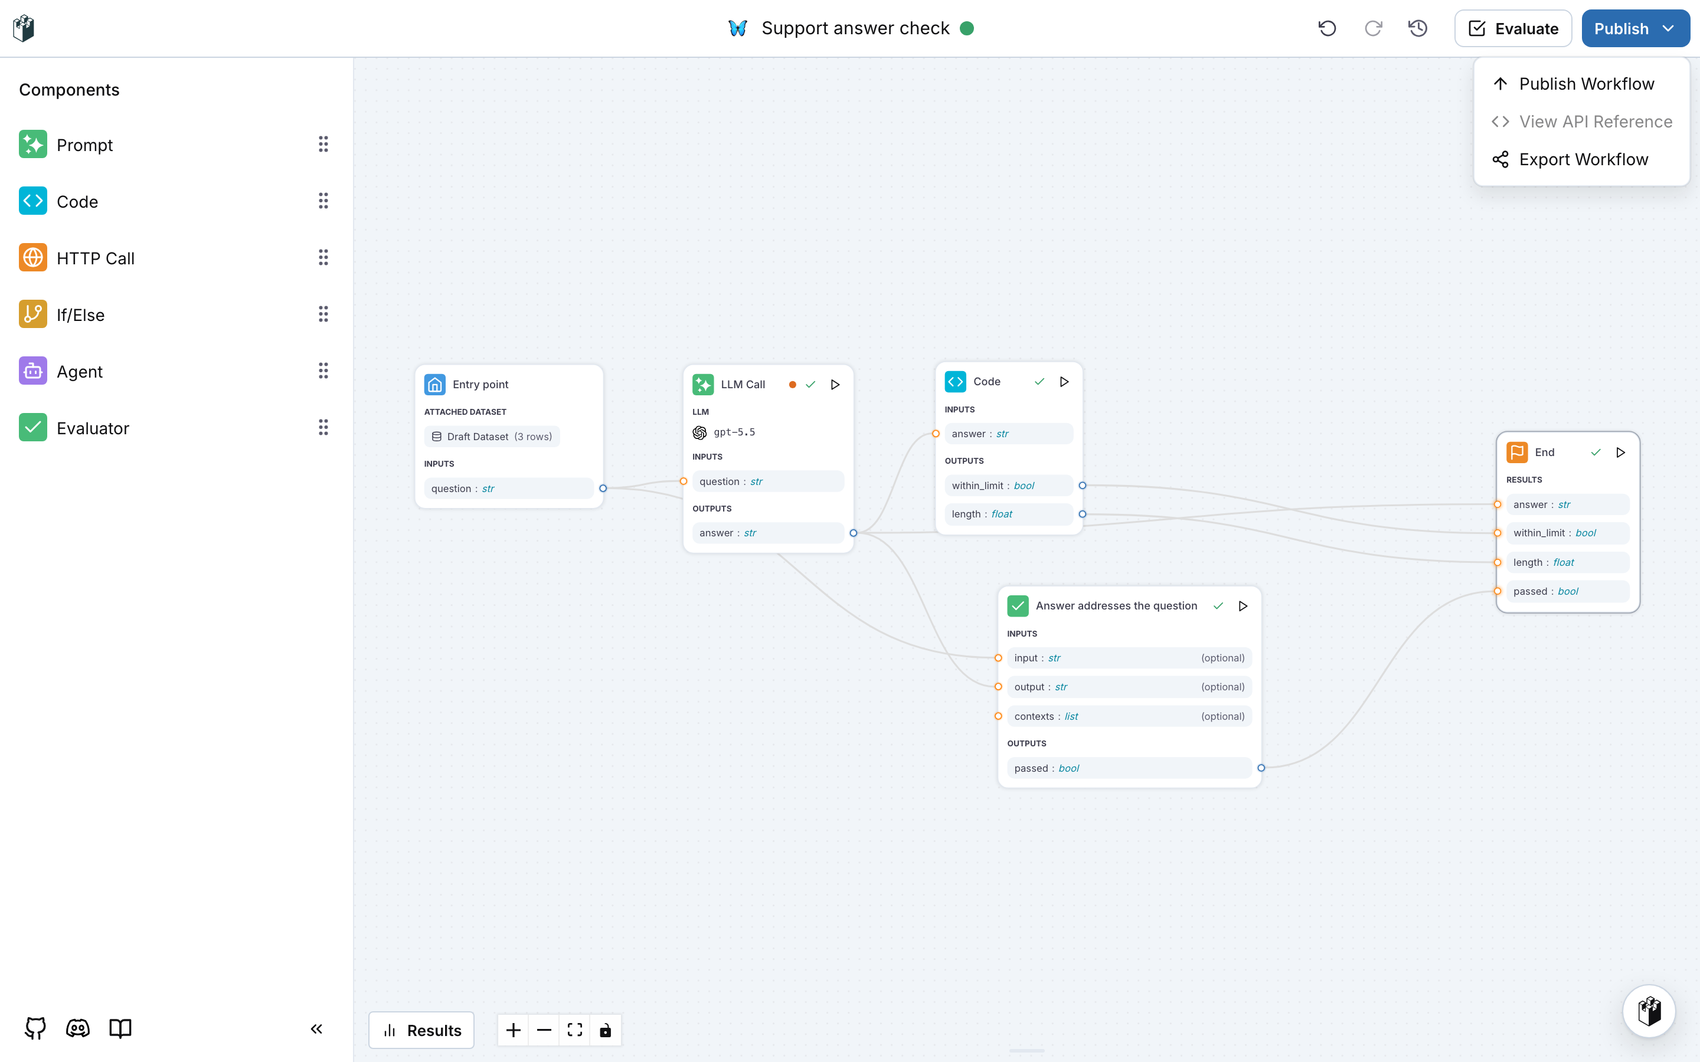Click the End node answer result

point(1568,504)
